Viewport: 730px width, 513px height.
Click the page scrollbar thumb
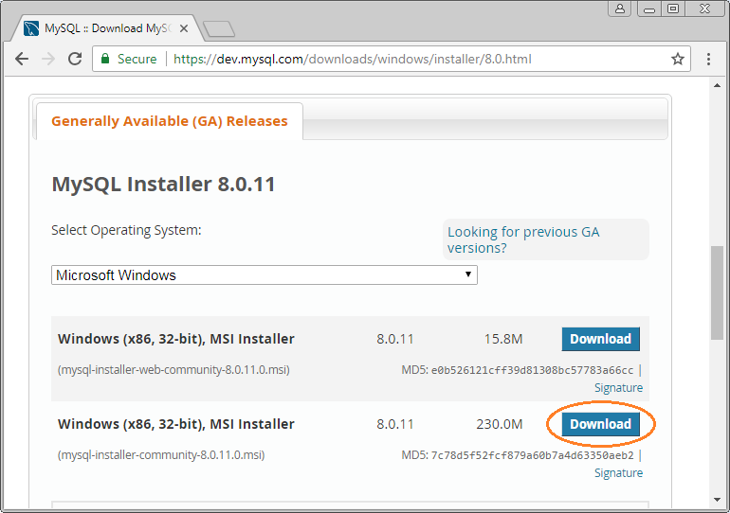(x=717, y=293)
